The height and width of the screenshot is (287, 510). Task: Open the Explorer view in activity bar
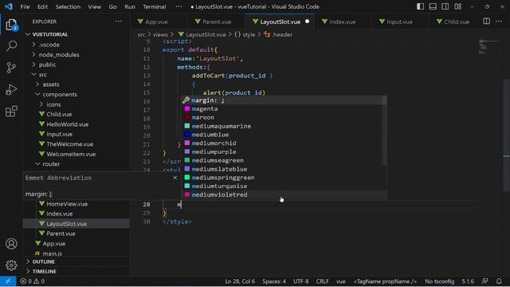click(11, 25)
